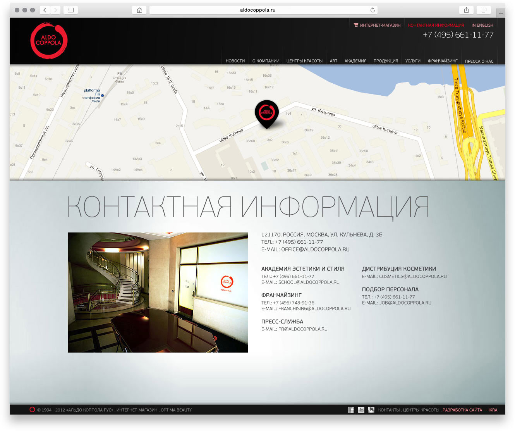This screenshot has height=432, width=515.
Task: Go back with Safari's back arrow
Action: click(45, 10)
